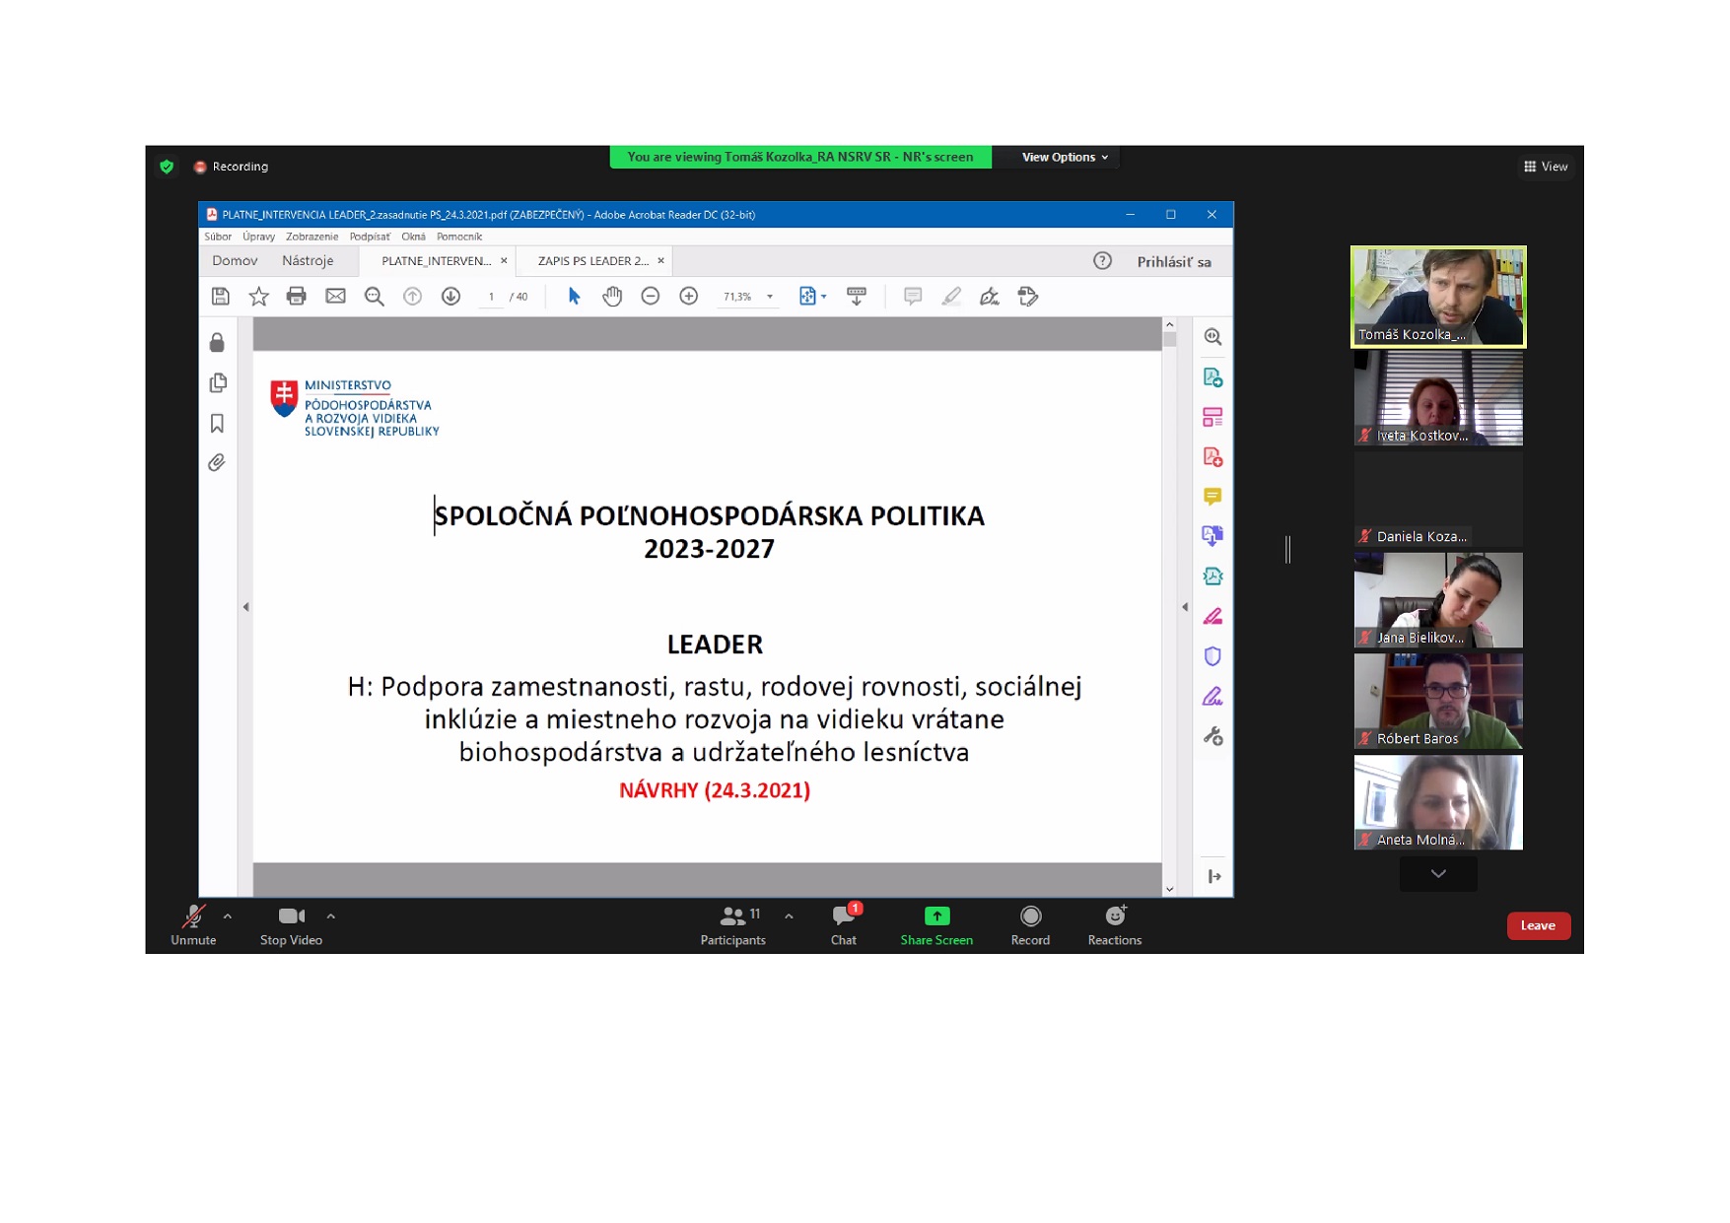Click the search magnifier in right pane
1730x1223 pixels.
(x=1212, y=337)
